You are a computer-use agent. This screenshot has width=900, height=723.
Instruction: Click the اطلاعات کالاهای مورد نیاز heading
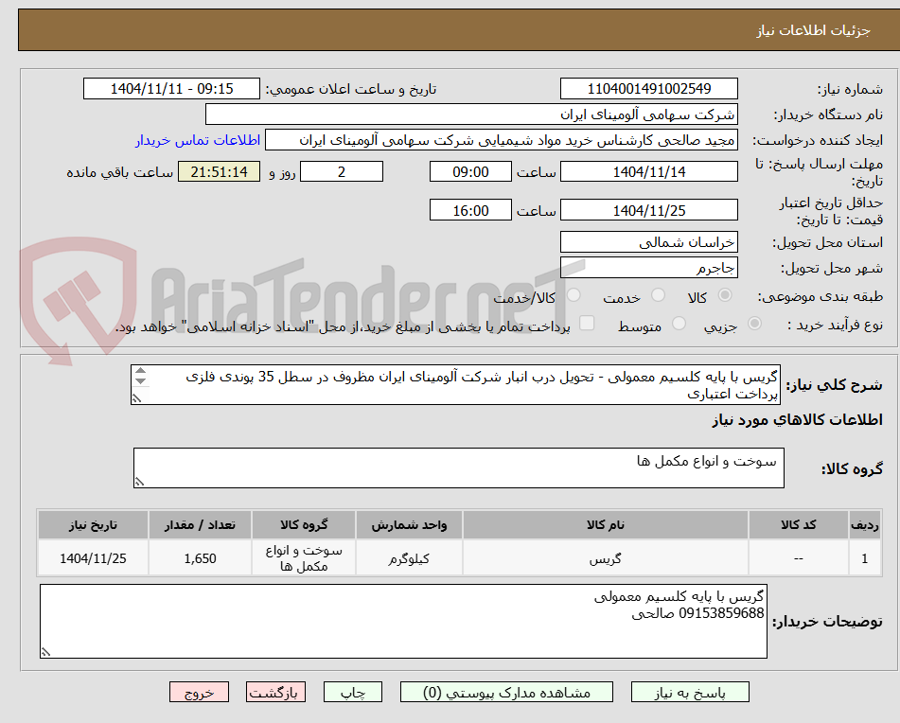coord(797,420)
